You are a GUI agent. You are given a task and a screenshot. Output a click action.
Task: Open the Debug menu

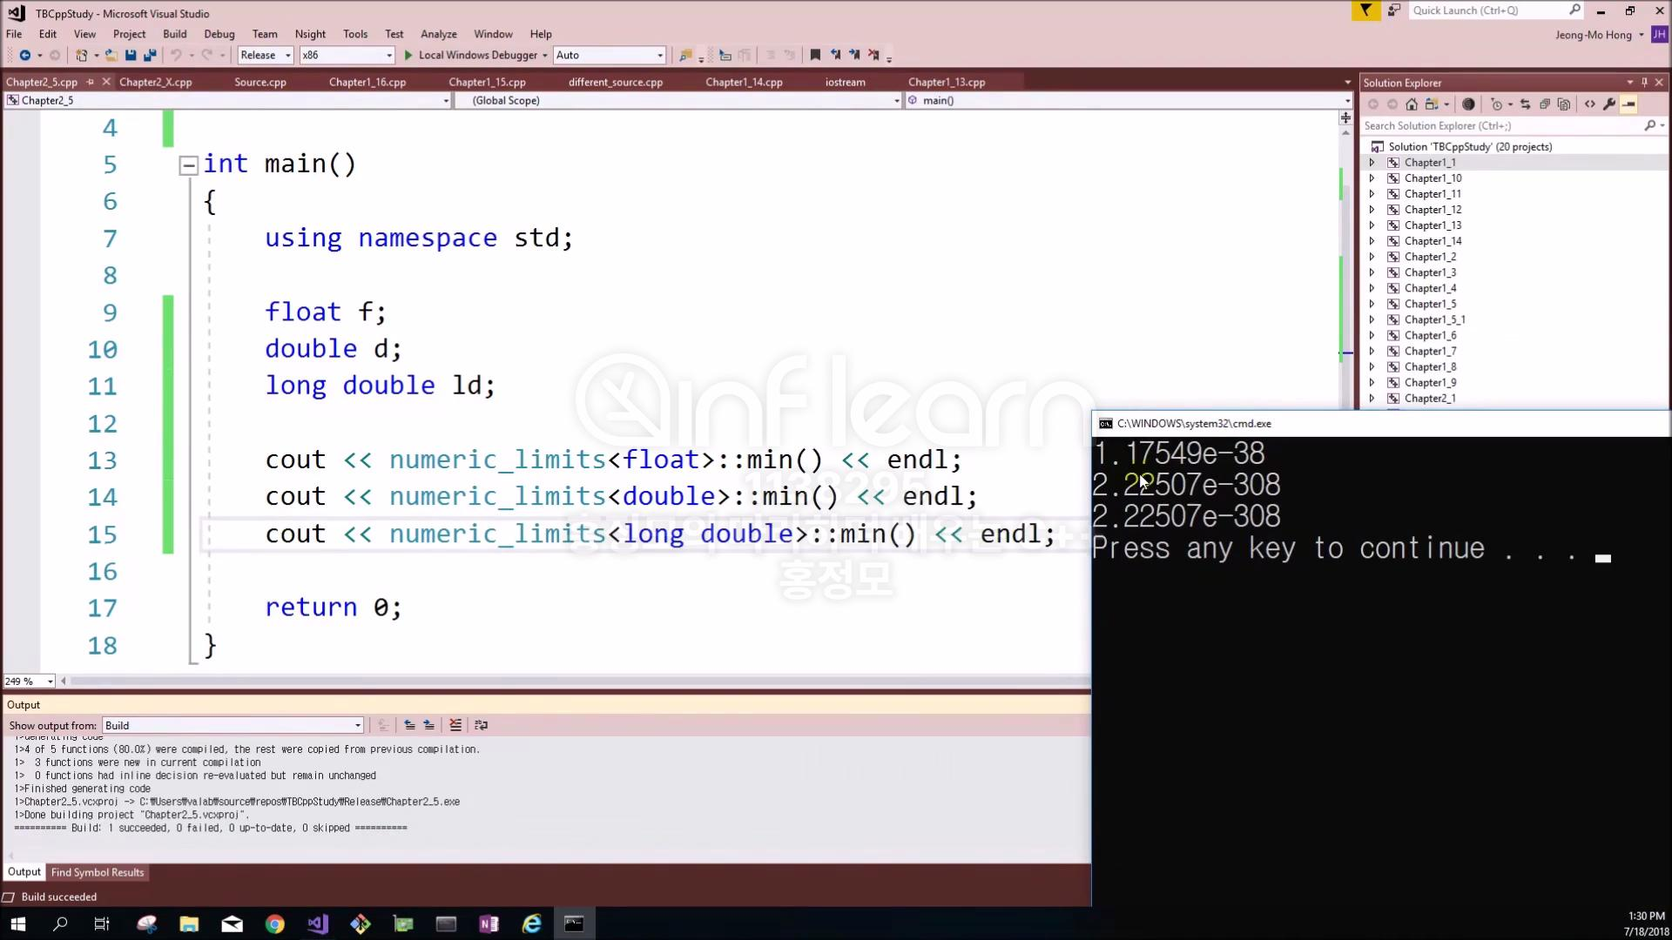[219, 34]
